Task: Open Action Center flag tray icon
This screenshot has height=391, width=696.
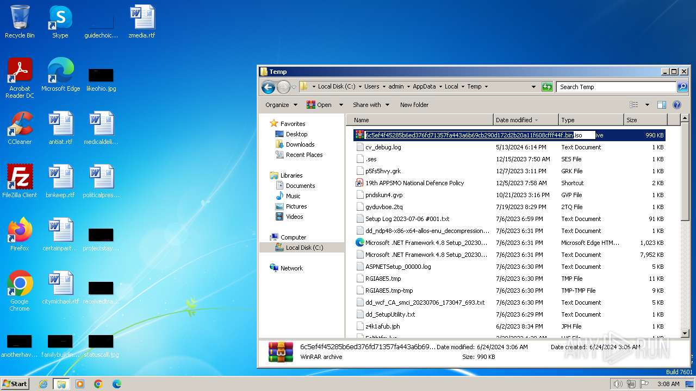Action: pyautogui.click(x=644, y=384)
